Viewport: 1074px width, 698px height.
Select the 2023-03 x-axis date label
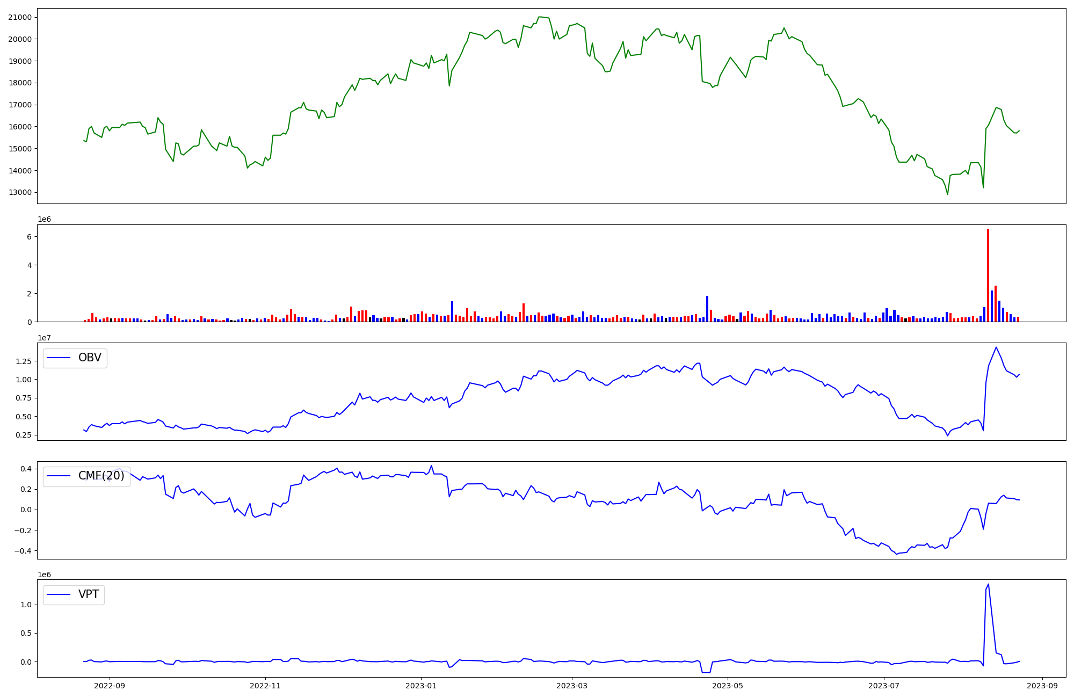click(572, 685)
